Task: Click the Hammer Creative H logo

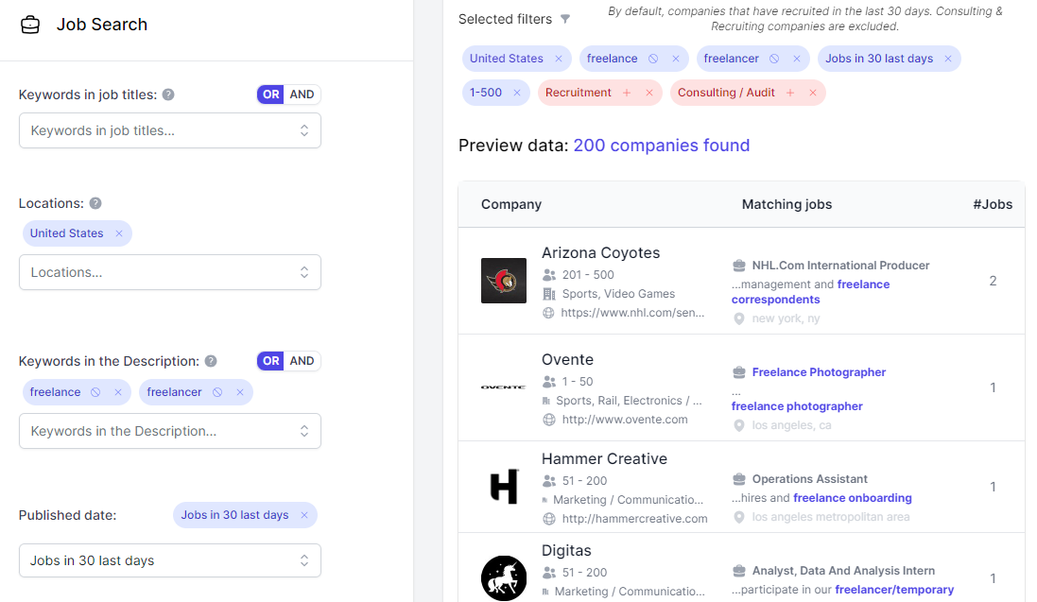Action: pyautogui.click(x=504, y=486)
